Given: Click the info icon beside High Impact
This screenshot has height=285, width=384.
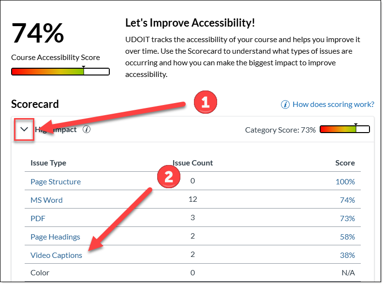Looking at the screenshot, I should [87, 129].
